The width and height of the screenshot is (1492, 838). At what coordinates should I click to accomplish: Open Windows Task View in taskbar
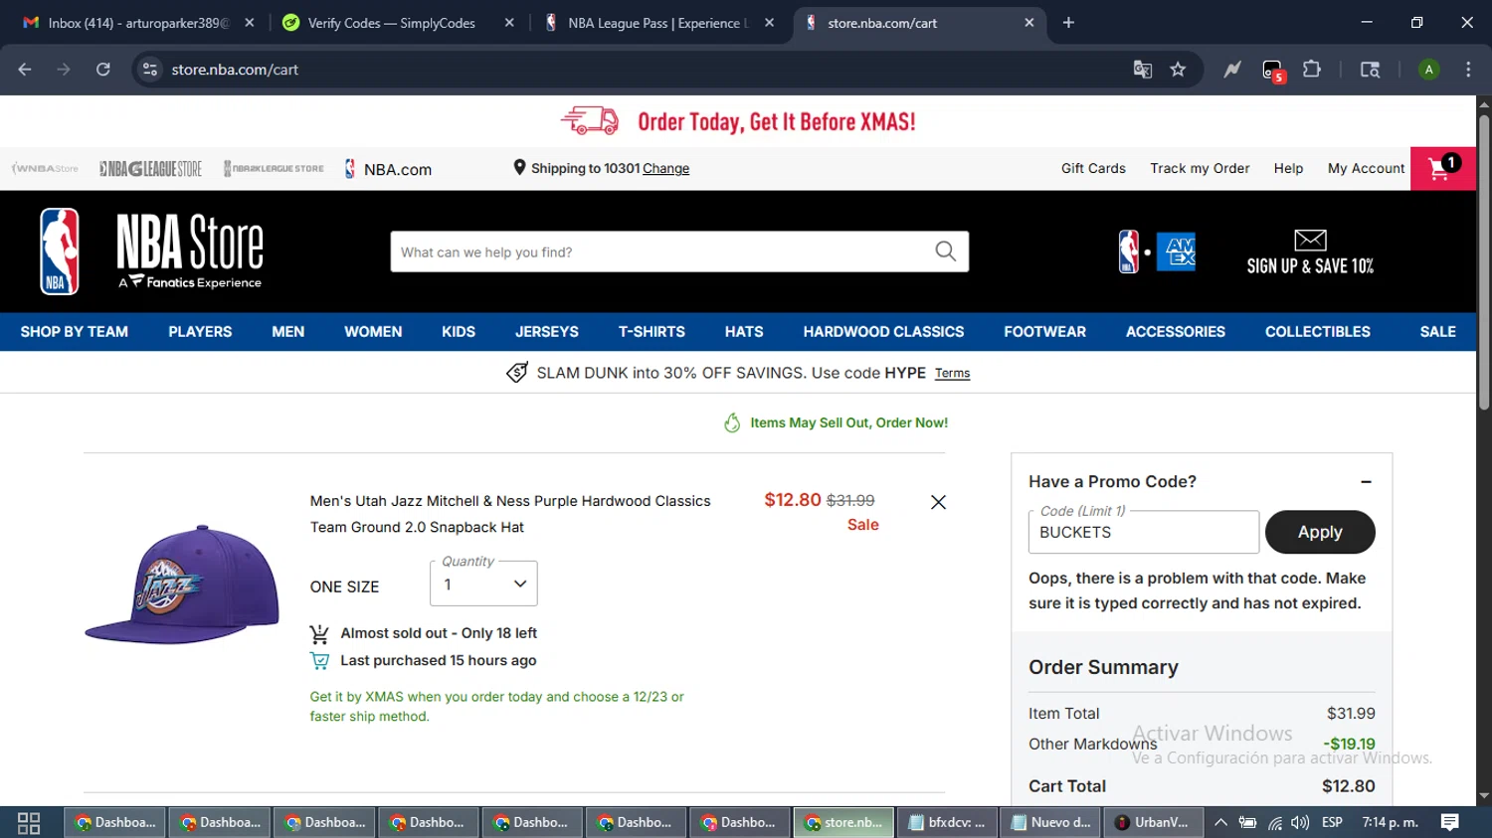[29, 823]
